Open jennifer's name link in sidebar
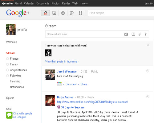Image resolution: width=154 pixels, height=123 pixels. [22, 30]
